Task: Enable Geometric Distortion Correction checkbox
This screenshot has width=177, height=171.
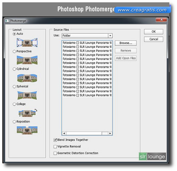Action: (55, 153)
